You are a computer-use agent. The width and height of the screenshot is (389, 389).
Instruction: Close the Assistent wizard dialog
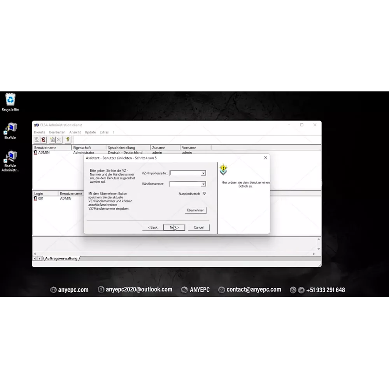pyautogui.click(x=265, y=158)
